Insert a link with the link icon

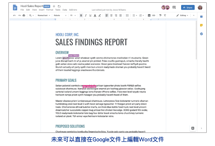point(154,16)
